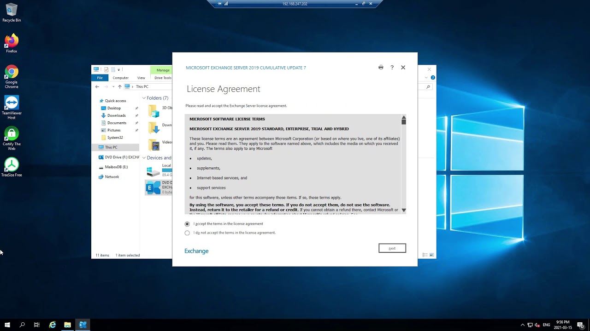This screenshot has width=590, height=331.
Task: Open MaiboxDB (E:) drive in sidebar
Action: click(116, 167)
